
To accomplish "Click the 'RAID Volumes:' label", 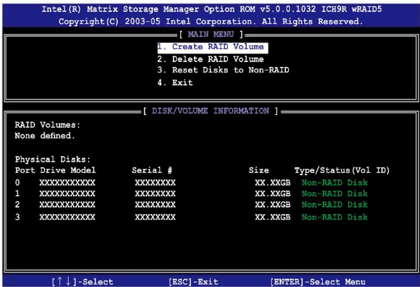I will [47, 125].
